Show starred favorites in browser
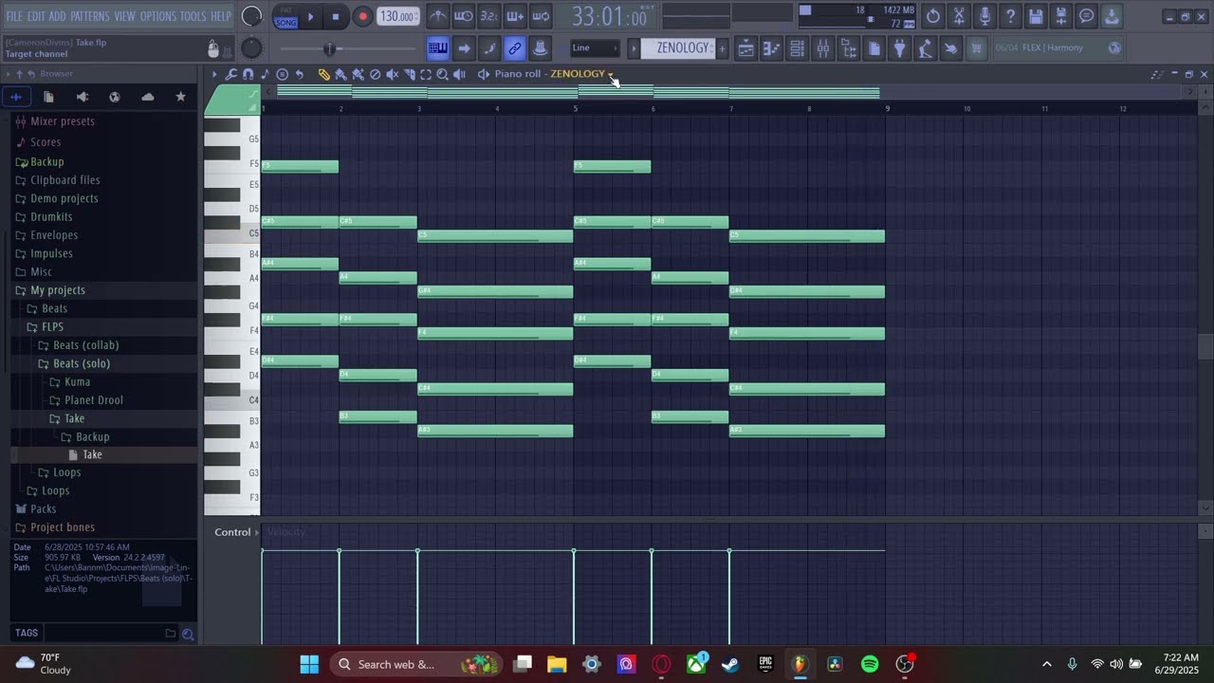 [180, 97]
